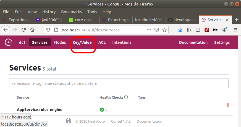Switch to the jw020682 mail tab
The height and width of the screenshot is (127, 241).
49,20
